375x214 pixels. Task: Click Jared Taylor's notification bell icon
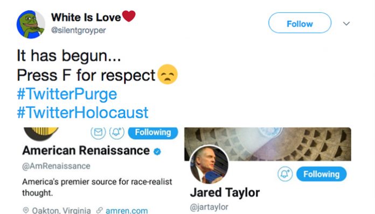285,174
